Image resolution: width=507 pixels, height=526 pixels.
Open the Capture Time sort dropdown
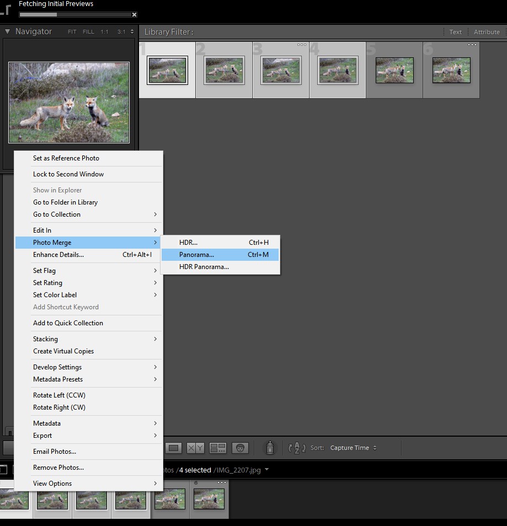353,448
